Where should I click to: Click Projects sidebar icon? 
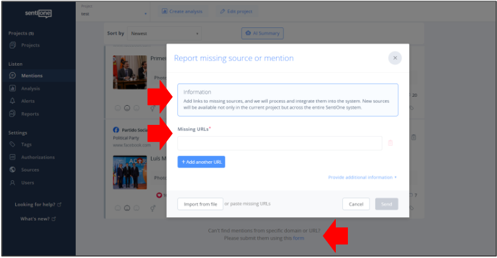click(x=12, y=45)
